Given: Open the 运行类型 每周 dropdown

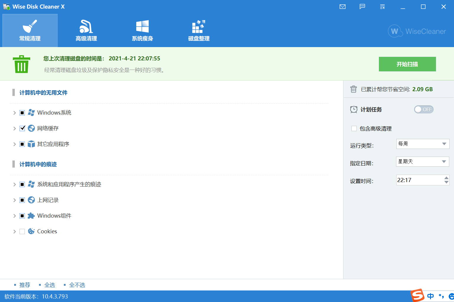Looking at the screenshot, I should pyautogui.click(x=422, y=144).
